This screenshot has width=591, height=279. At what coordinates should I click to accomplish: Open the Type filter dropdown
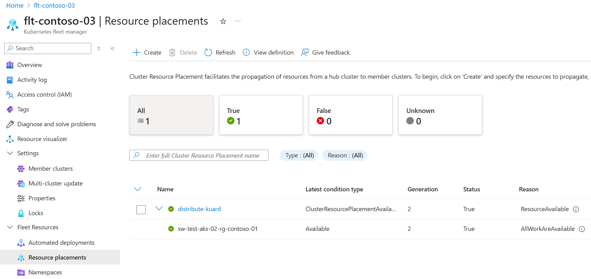(x=299, y=155)
